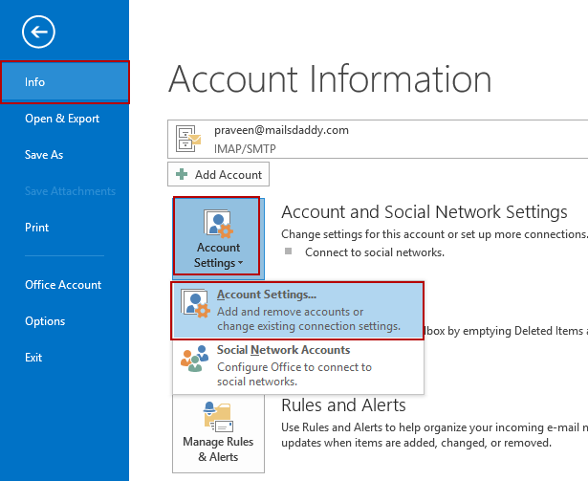
Task: Open the praveen@mailsdaddy.com account selector
Action: [x=378, y=140]
